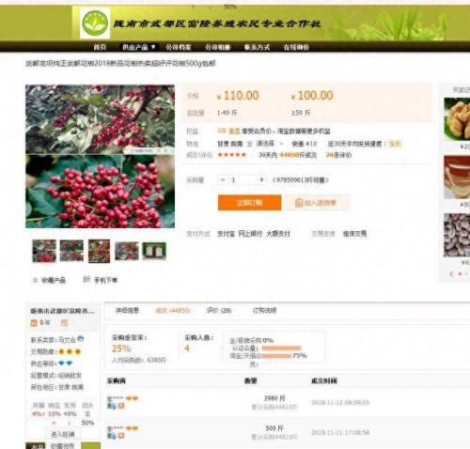Click the purchase quantity input field

[x=243, y=179]
